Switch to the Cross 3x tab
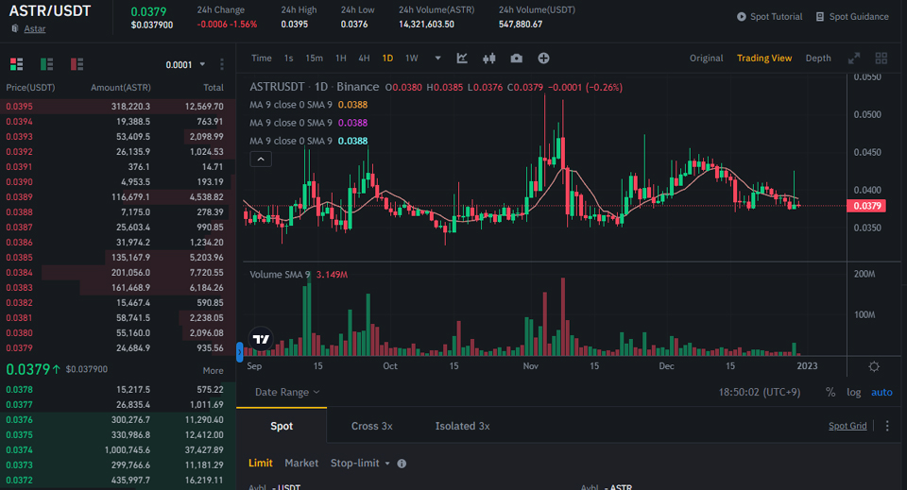Screen dimensions: 907x490 click(x=371, y=426)
